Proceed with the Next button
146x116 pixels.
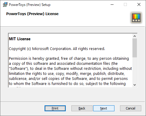point(104,108)
